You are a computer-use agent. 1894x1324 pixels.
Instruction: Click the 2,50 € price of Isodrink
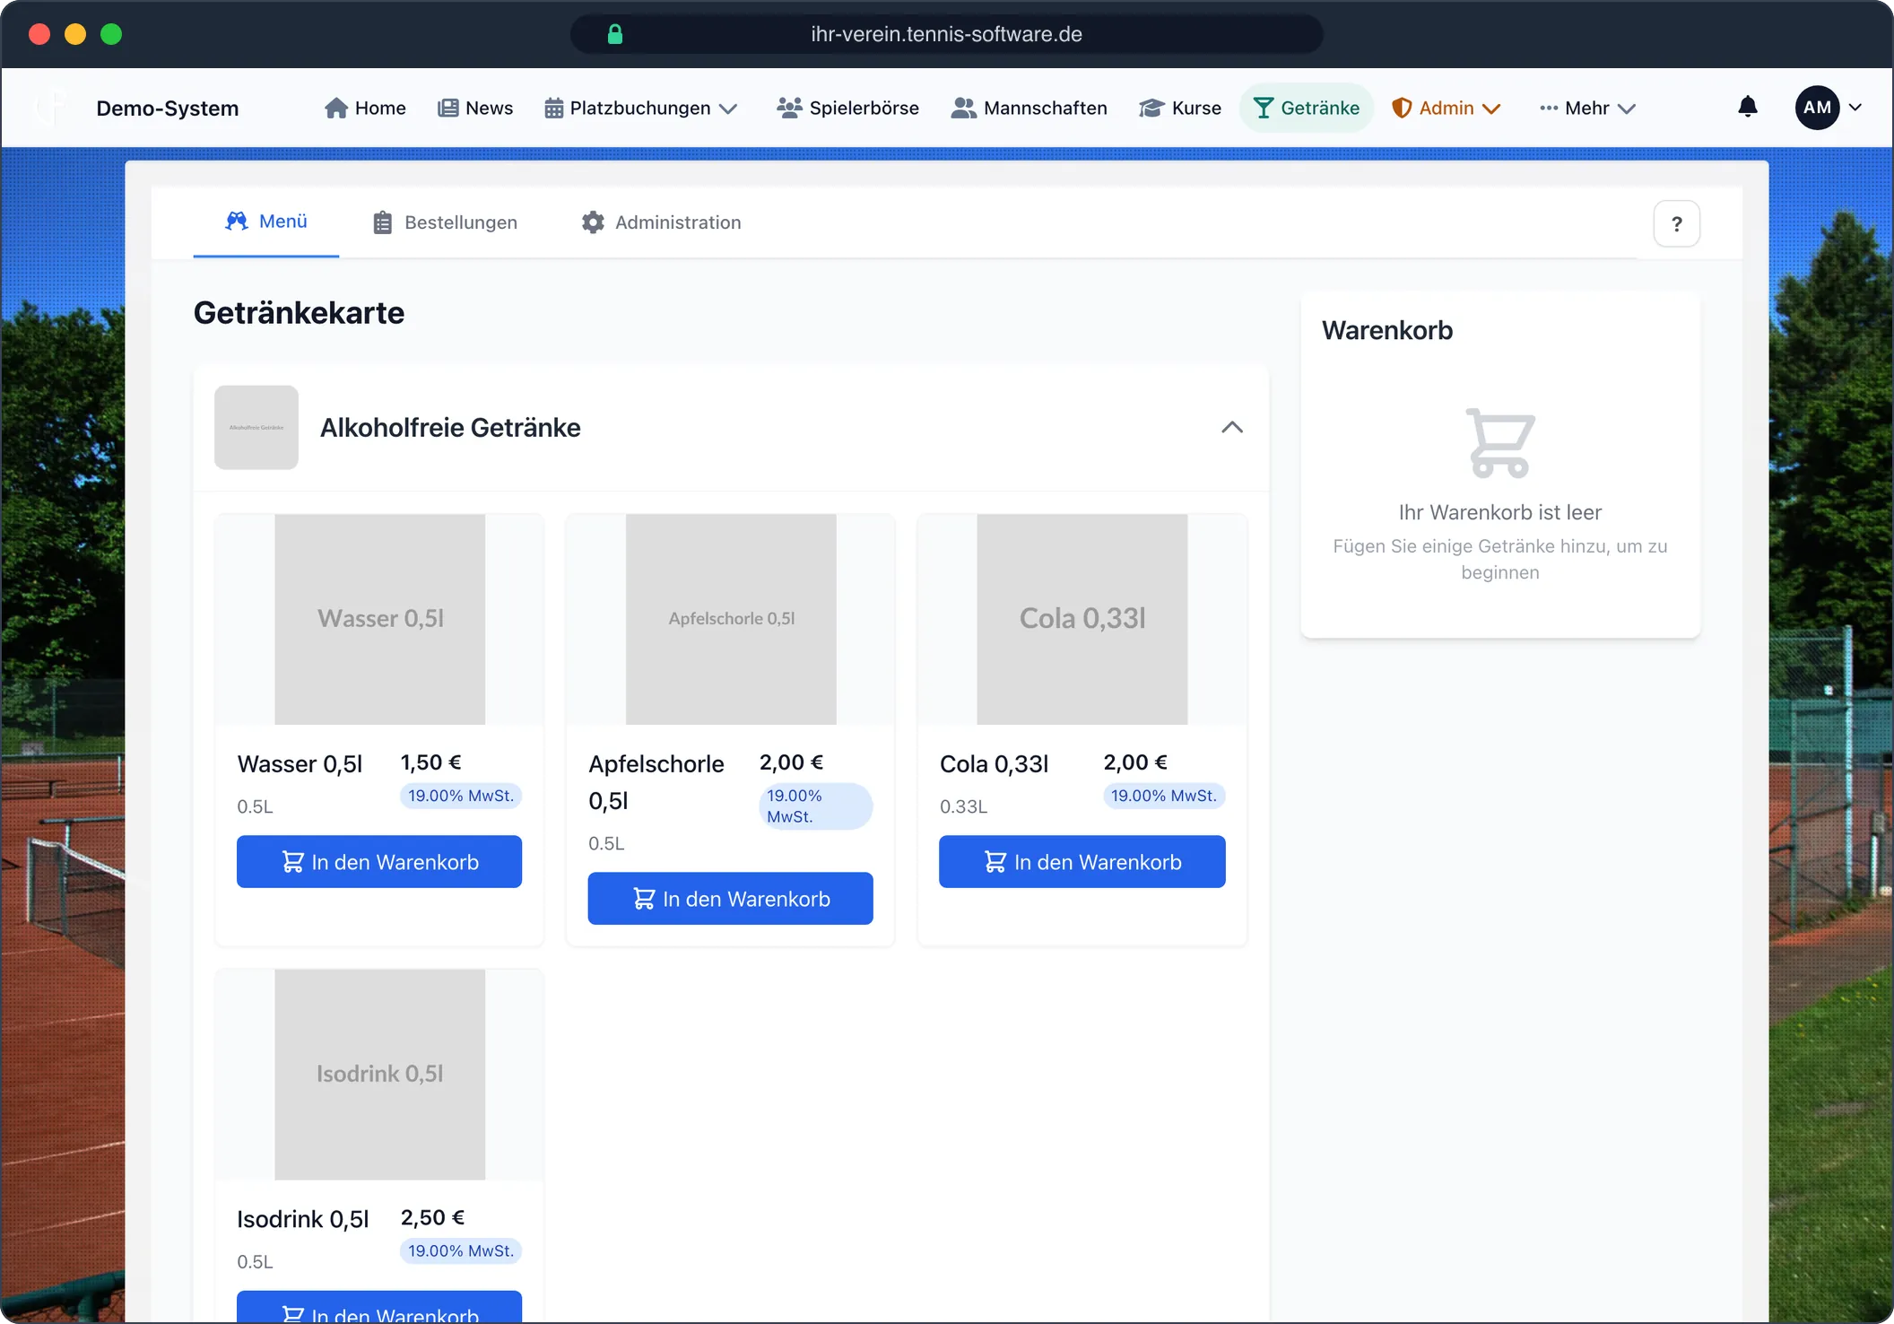[x=432, y=1217]
